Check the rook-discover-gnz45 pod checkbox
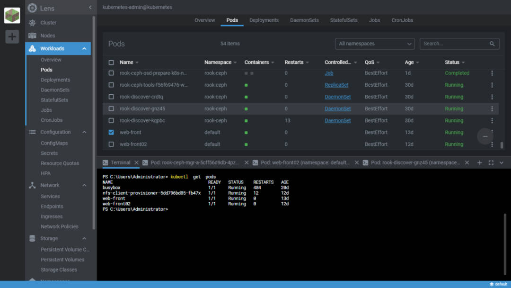This screenshot has width=511, height=288. coord(111,108)
